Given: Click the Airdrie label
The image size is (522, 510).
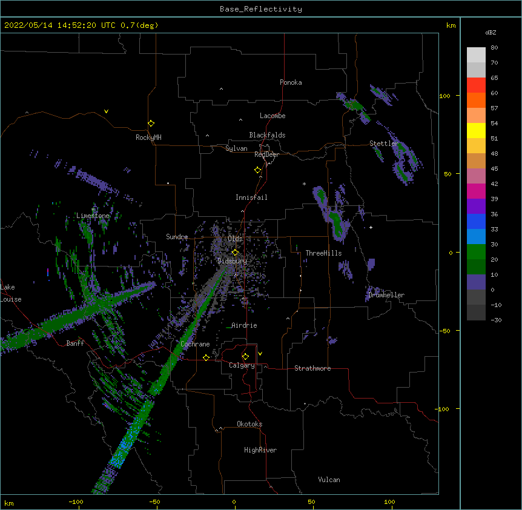Looking at the screenshot, I should pos(244,325).
